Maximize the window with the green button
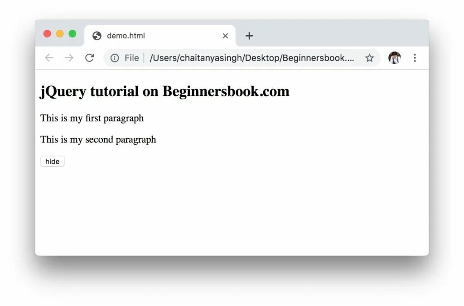The width and height of the screenshot is (464, 306). coord(72,34)
